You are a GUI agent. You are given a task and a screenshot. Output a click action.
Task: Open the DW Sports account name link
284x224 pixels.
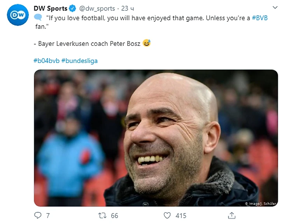pyautogui.click(x=51, y=8)
